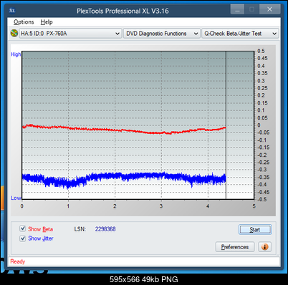The width and height of the screenshot is (288, 285).
Task: Open the Preferences button
Action: pos(235,247)
